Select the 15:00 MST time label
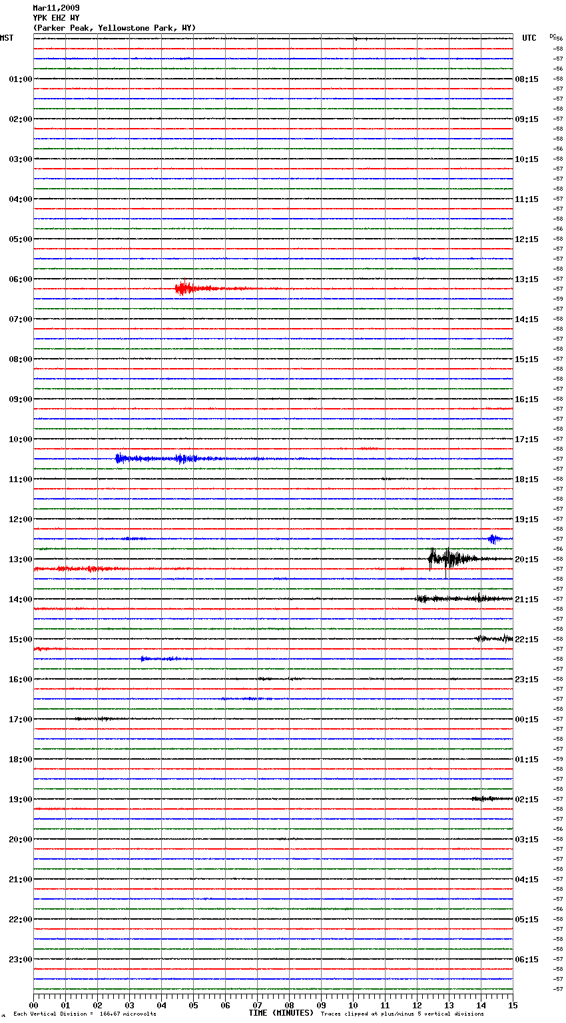 pyautogui.click(x=21, y=640)
